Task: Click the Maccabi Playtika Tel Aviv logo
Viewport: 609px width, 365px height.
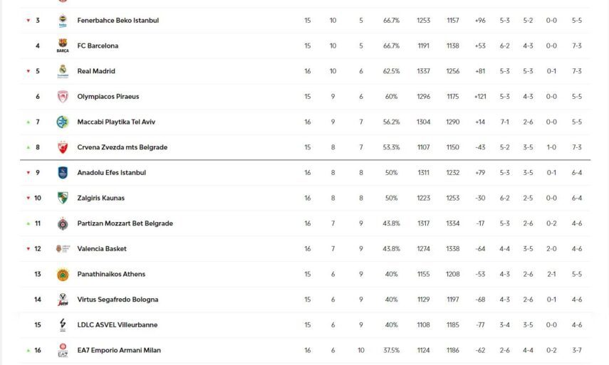Action: pos(63,122)
